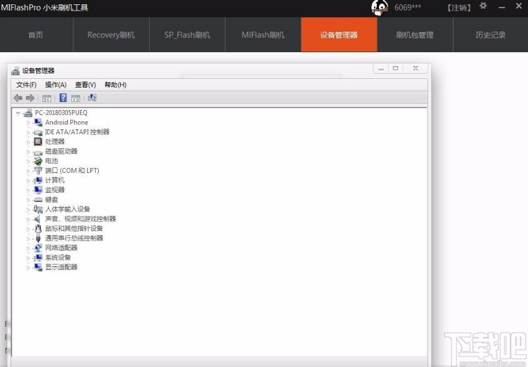The height and width of the screenshot is (367, 528).
Task: Select the 键盘 label
Action: point(52,200)
